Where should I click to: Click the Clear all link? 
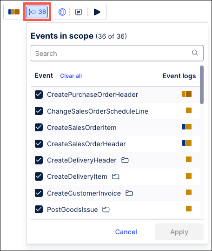(71, 76)
